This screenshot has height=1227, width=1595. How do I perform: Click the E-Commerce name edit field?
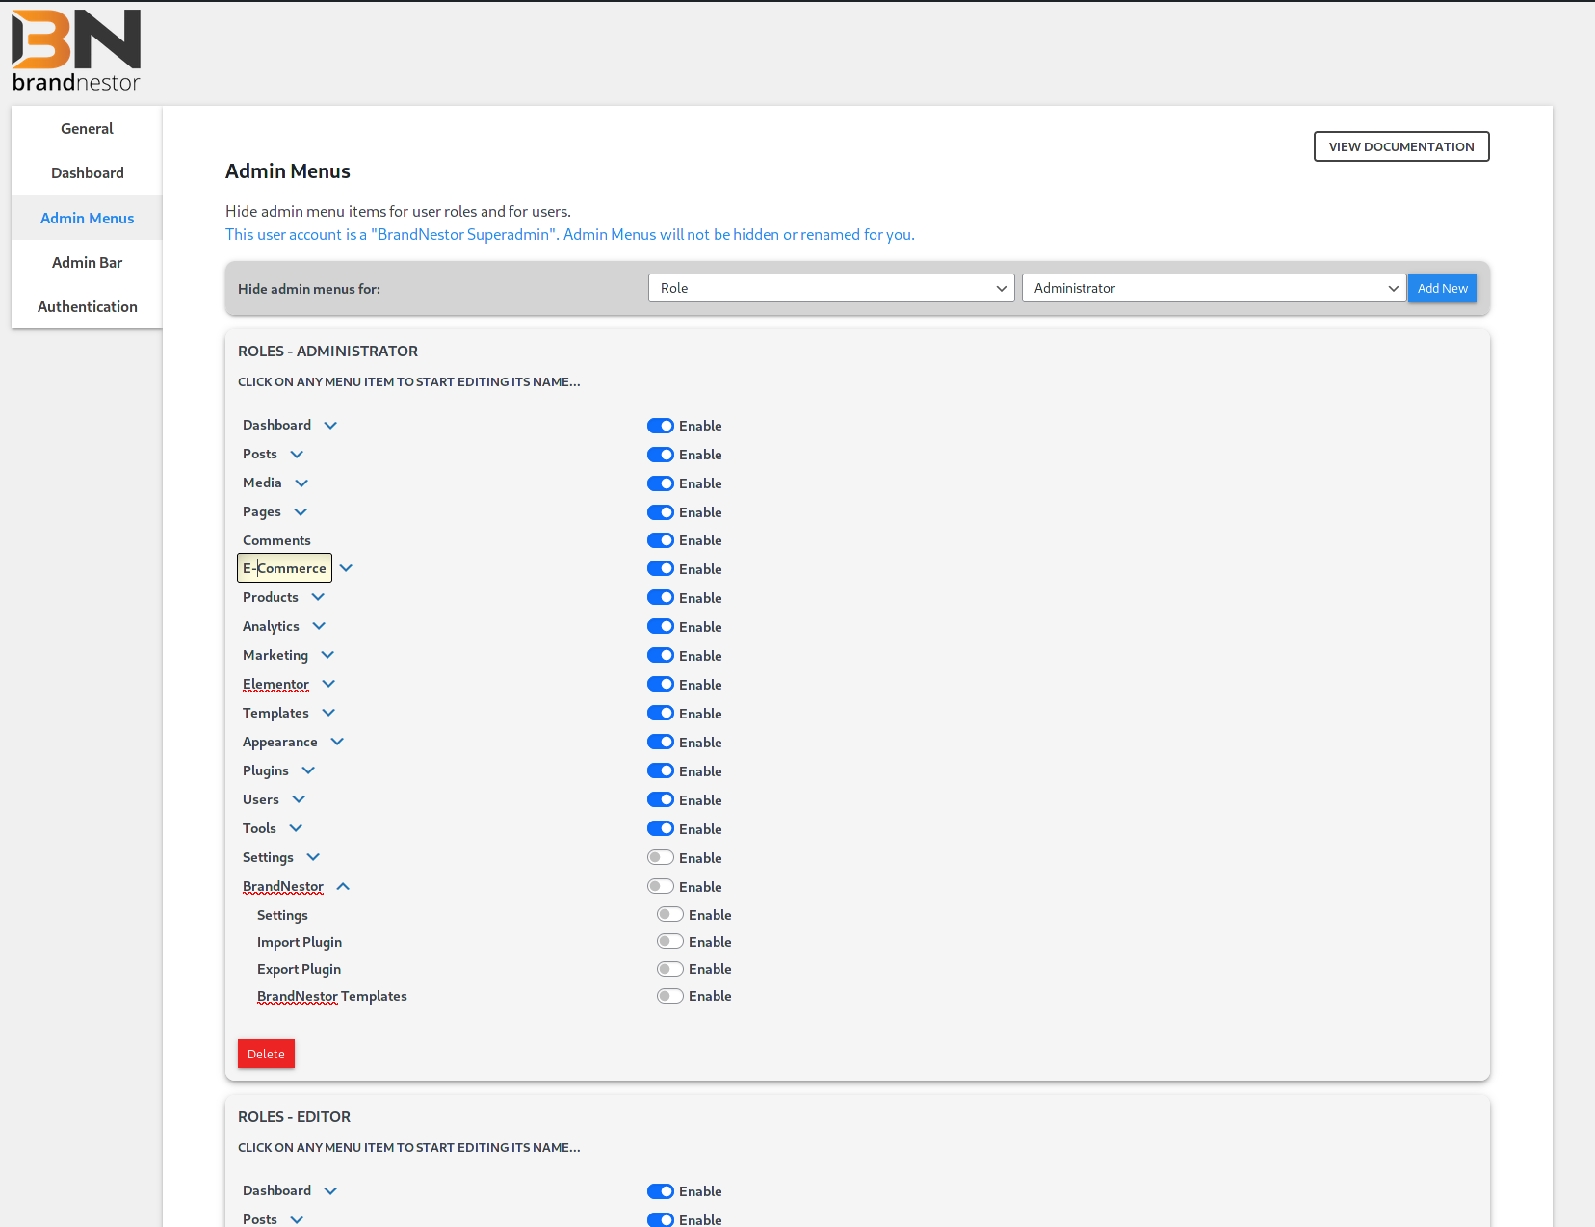284,568
